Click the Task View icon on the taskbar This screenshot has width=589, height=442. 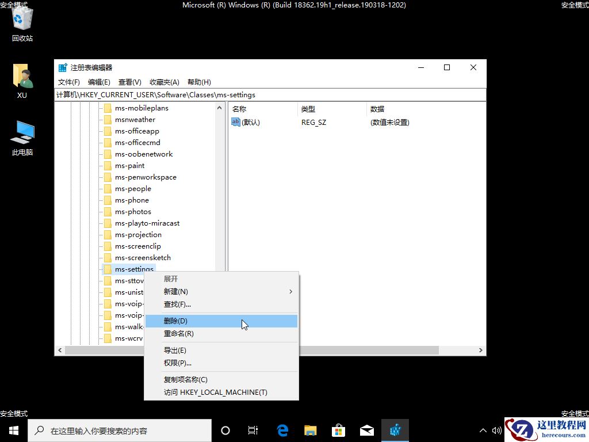pos(253,430)
